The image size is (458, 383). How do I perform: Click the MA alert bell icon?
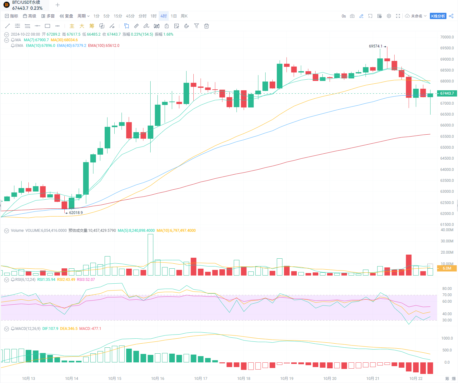13,40
